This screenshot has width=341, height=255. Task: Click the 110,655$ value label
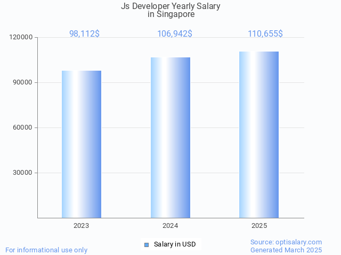point(265,33)
